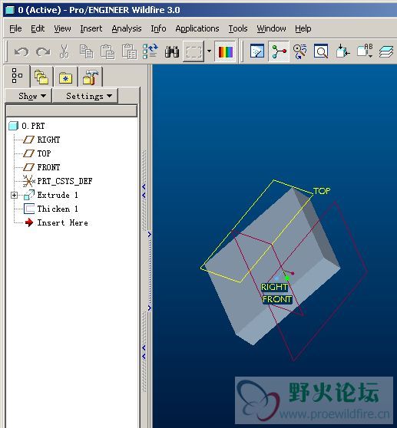The height and width of the screenshot is (428, 397).
Task: Click the Refit model icon
Action: coord(342,51)
